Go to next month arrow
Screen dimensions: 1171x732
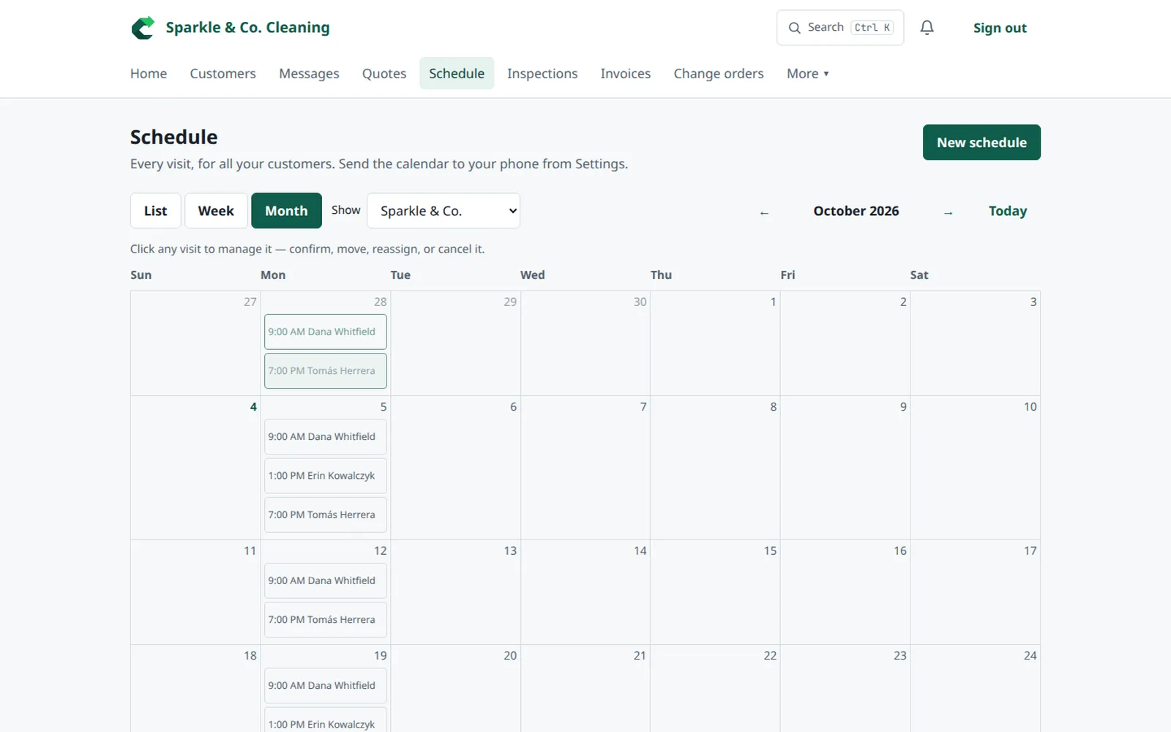948,212
